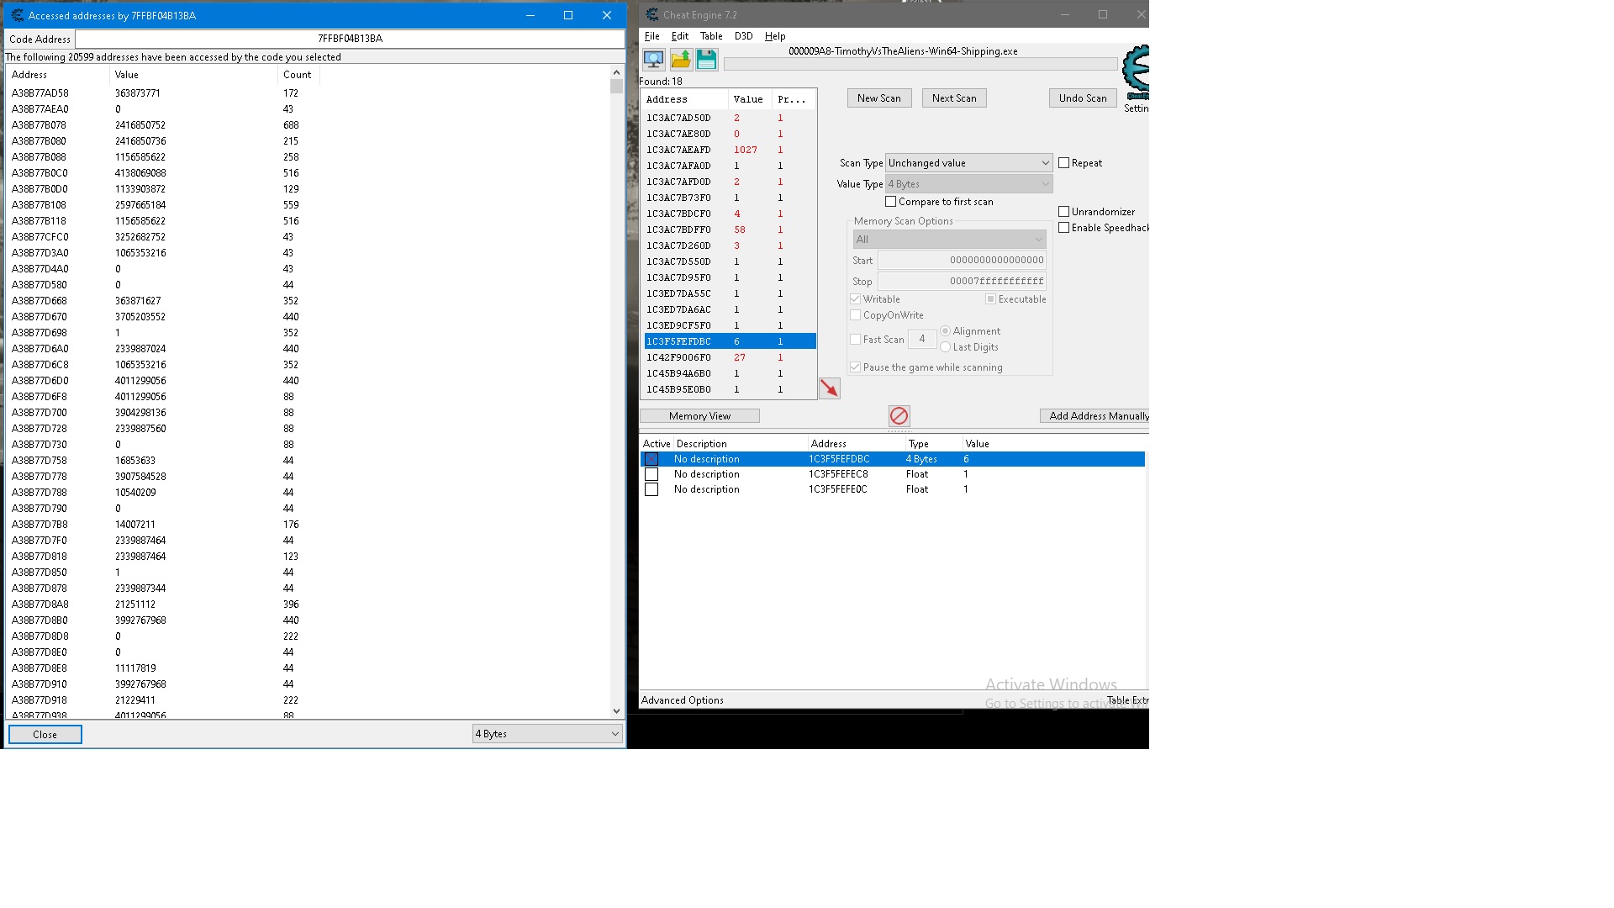Click red arrow to add selected addresses
The width and height of the screenshot is (1614, 908).
pyautogui.click(x=829, y=388)
